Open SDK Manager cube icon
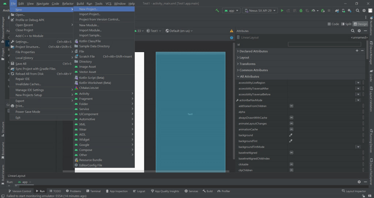 tap(350, 11)
